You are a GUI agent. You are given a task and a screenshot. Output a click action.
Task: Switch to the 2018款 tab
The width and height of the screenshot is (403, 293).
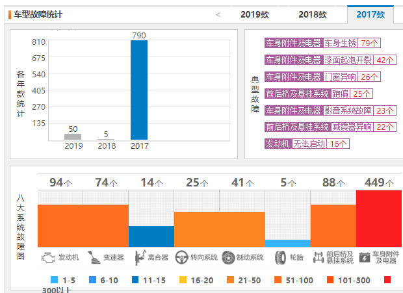point(313,15)
